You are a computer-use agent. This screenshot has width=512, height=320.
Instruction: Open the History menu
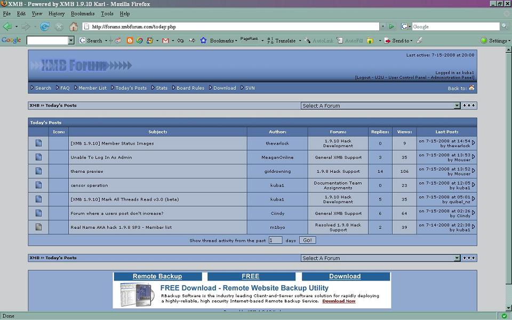coord(57,13)
